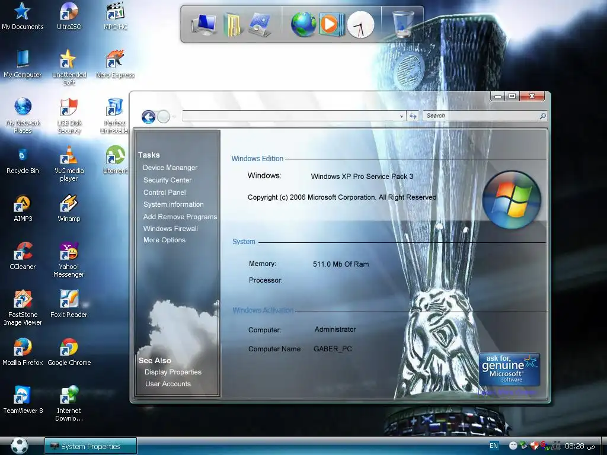Open User Accounts under See Also
The image size is (607, 455).
coord(168,384)
